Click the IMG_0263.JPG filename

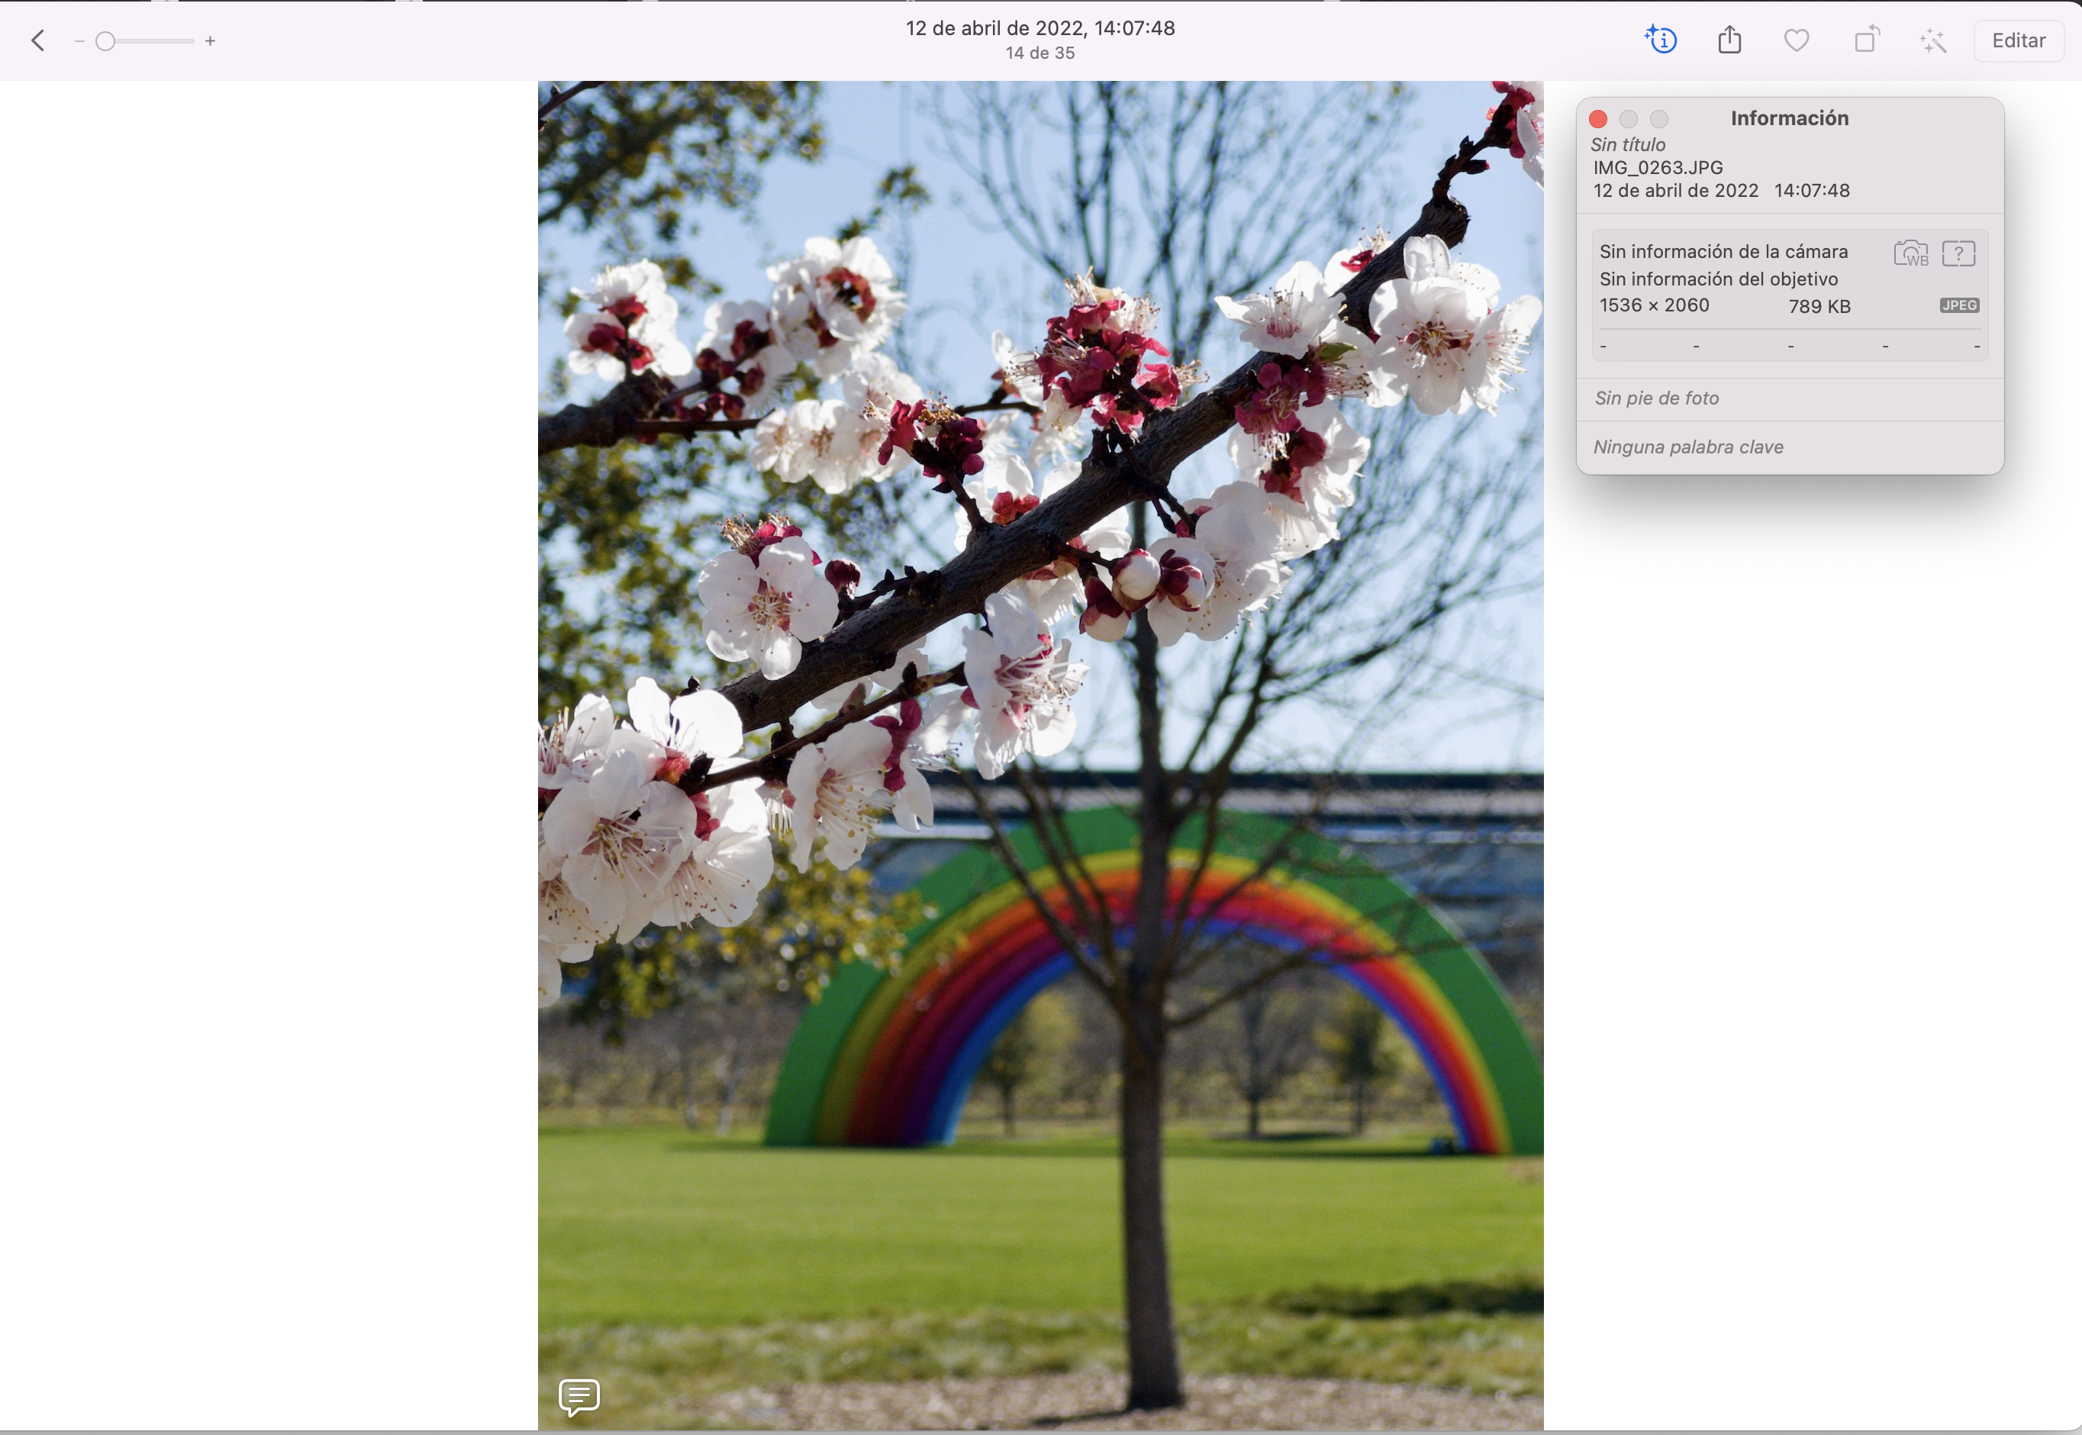point(1658,168)
